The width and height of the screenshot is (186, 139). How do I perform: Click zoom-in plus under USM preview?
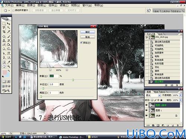click(67, 70)
